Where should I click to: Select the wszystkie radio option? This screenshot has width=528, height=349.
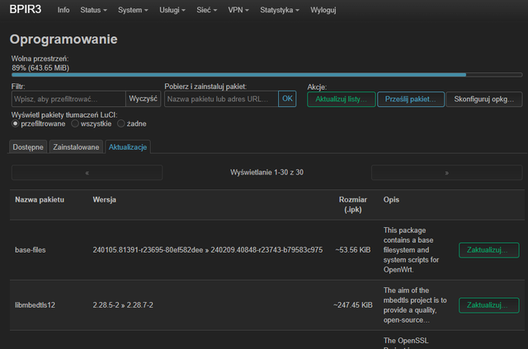[x=75, y=123]
